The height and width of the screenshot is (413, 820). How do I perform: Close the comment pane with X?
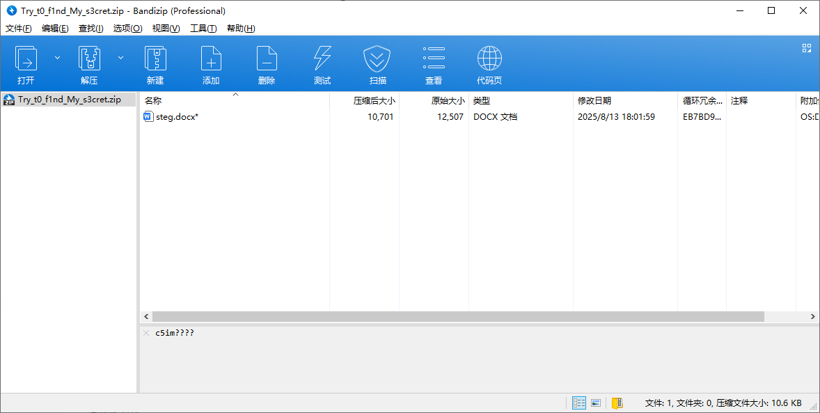click(x=146, y=333)
